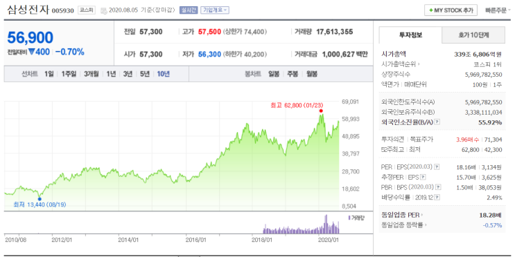Click the plus icon on MY STOCK 추가

(430, 10)
